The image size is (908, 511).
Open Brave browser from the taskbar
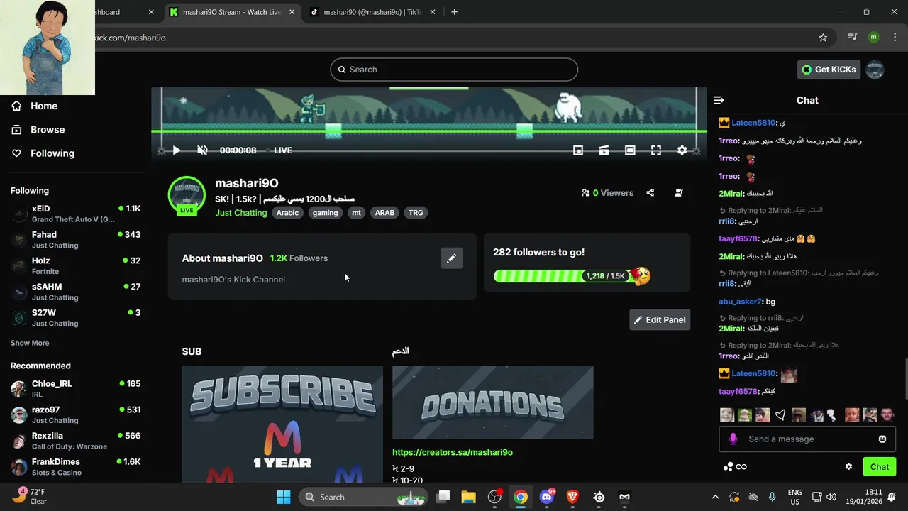(x=573, y=497)
